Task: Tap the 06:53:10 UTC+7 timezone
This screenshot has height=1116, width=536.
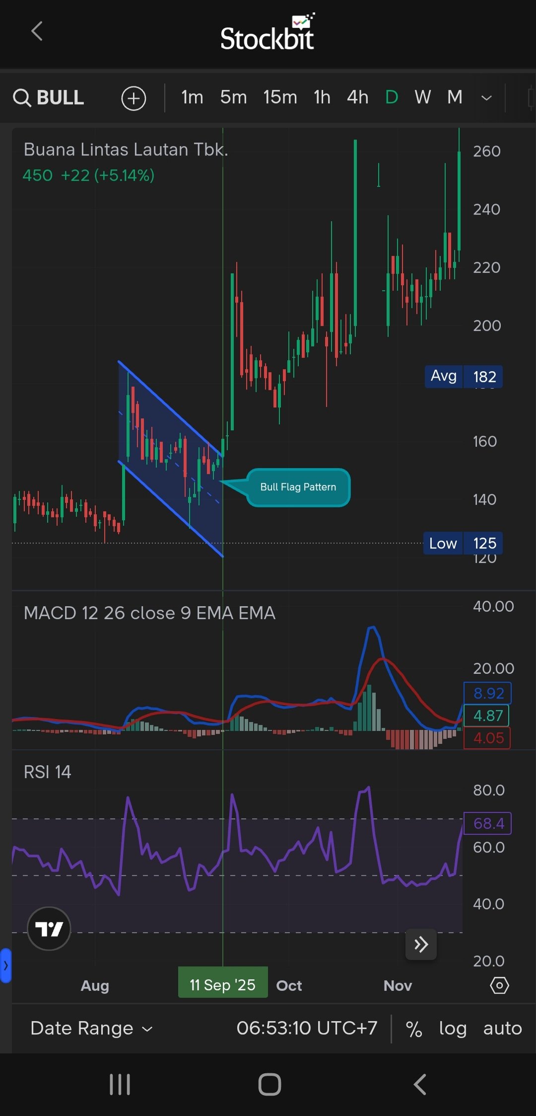Action: tap(307, 1028)
